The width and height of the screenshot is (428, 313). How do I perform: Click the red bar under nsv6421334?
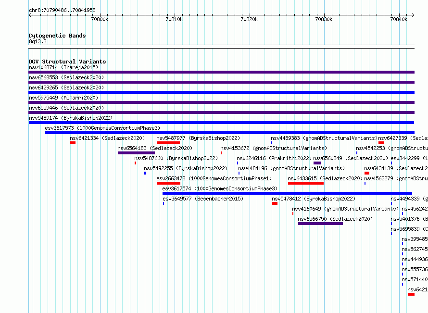click(73, 143)
